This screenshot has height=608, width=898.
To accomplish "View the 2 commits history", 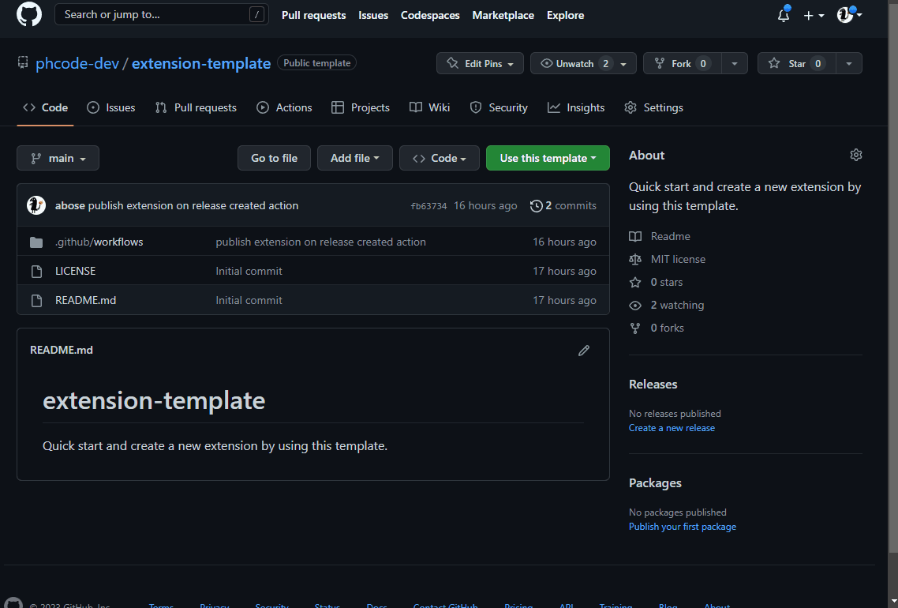I will (563, 205).
